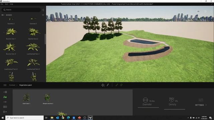Adjust the Density slider bar

pos(175,109)
